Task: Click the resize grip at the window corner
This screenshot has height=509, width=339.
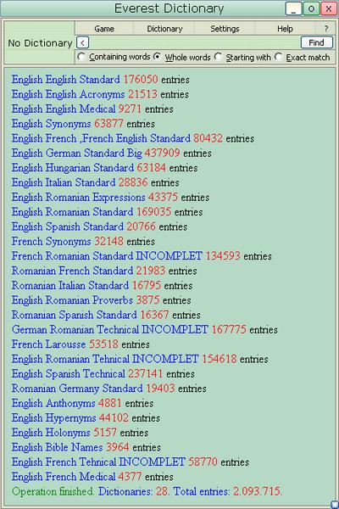Action: 334,504
